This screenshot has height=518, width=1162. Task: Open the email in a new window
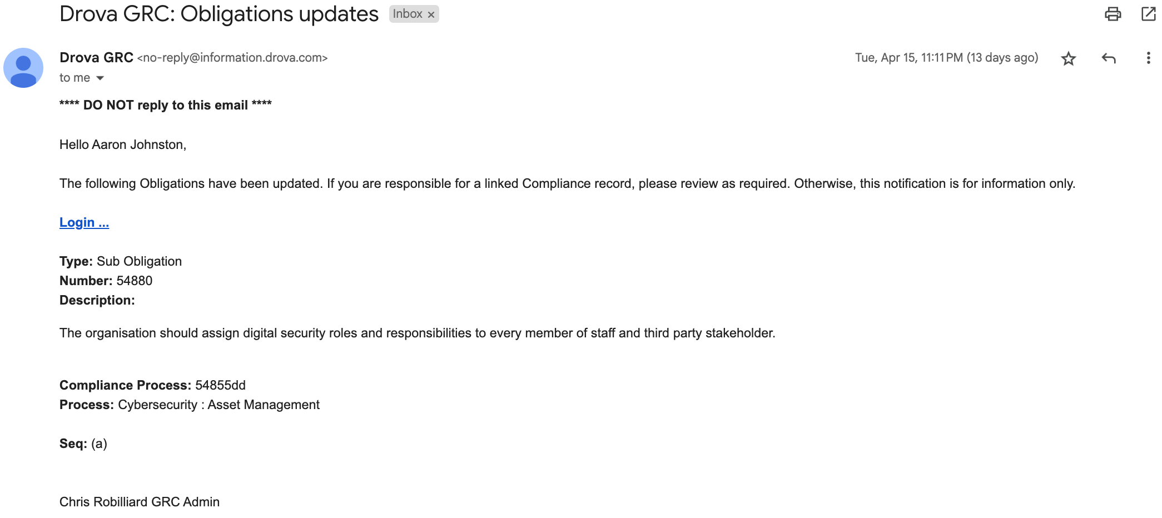pyautogui.click(x=1148, y=14)
